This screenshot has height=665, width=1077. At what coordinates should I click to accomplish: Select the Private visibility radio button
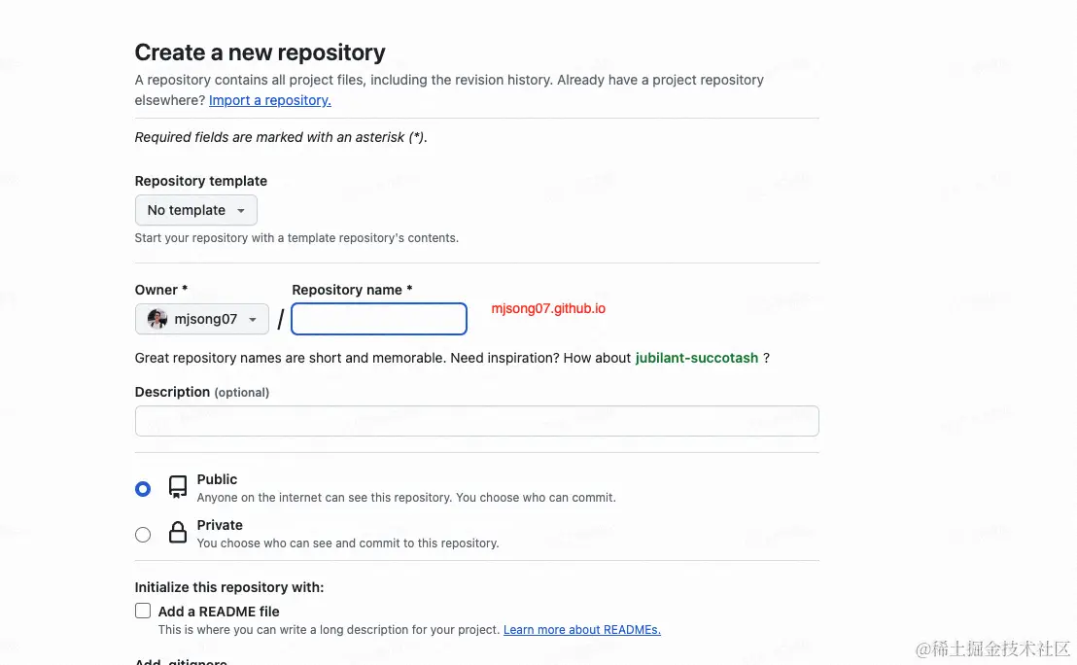click(143, 534)
